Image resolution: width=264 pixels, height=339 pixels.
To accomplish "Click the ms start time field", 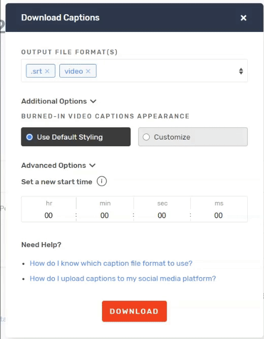I will coord(219,215).
